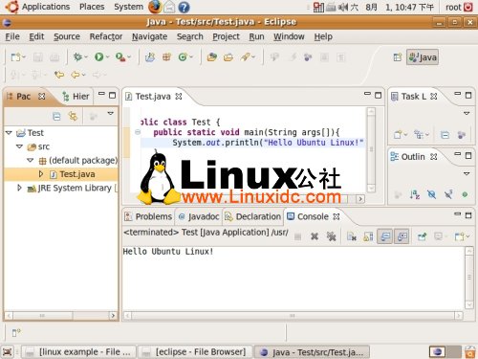Click the Sort icon in Outline view
Viewport: 478px width, 359px height.
pos(415,194)
